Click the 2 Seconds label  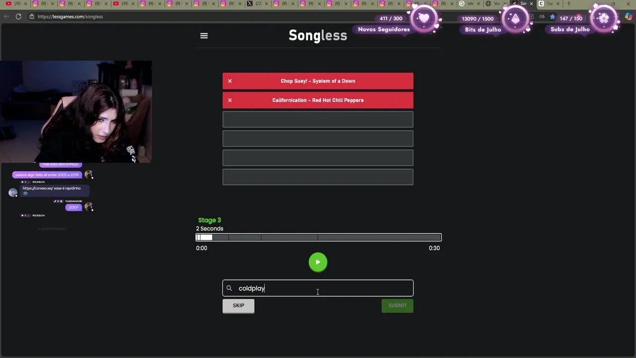210,229
